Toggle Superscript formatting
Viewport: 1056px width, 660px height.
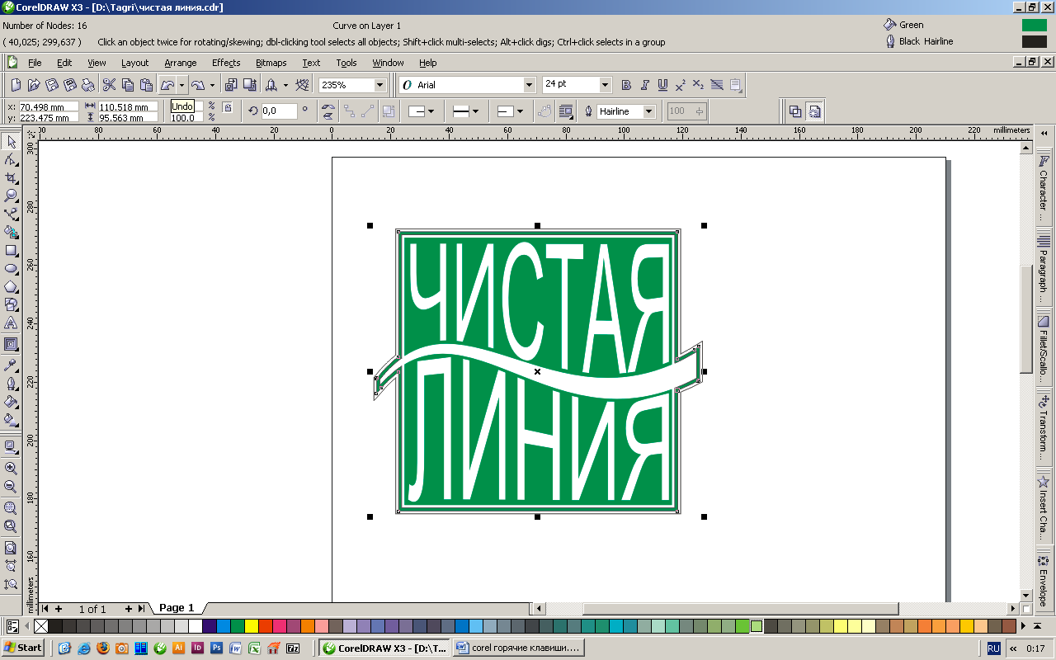point(681,85)
